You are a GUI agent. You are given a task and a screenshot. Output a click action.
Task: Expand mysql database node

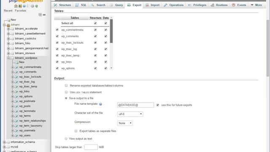point(4,147)
